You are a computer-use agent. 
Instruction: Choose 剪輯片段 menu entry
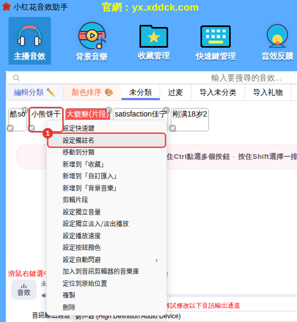(107, 200)
